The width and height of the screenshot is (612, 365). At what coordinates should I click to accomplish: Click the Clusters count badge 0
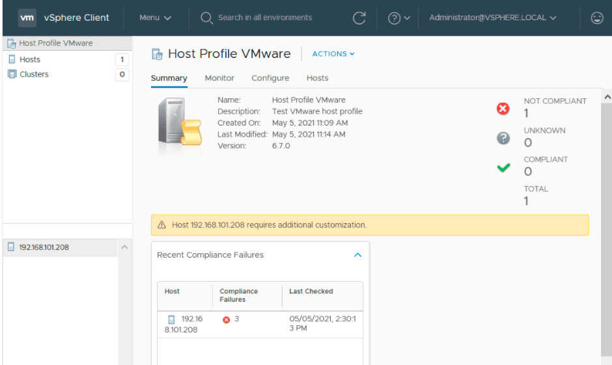coord(122,74)
